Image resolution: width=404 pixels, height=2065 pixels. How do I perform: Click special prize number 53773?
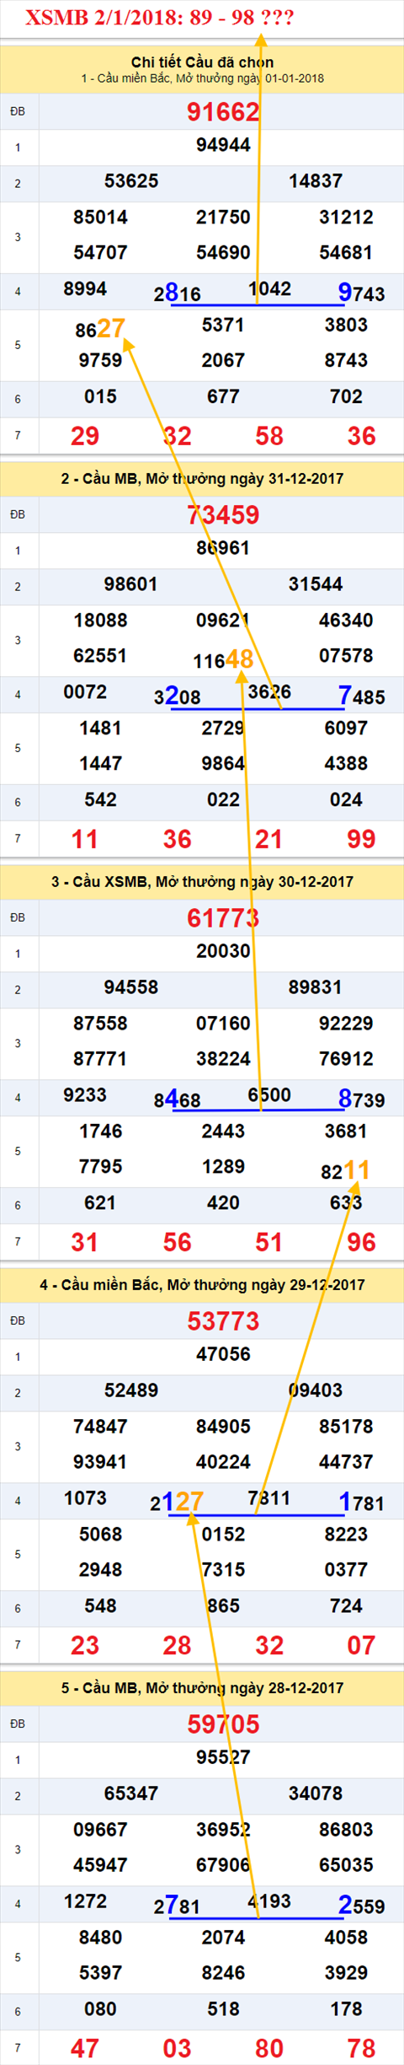(223, 1321)
